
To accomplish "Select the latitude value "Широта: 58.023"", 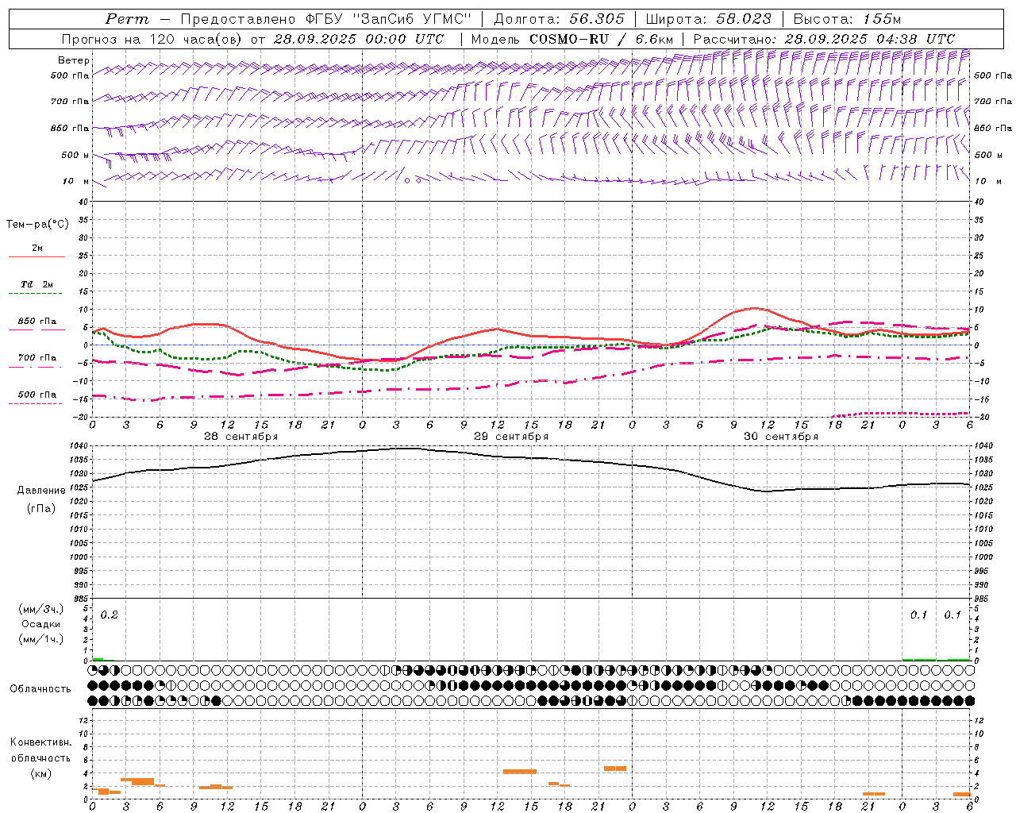I will click(x=708, y=19).
